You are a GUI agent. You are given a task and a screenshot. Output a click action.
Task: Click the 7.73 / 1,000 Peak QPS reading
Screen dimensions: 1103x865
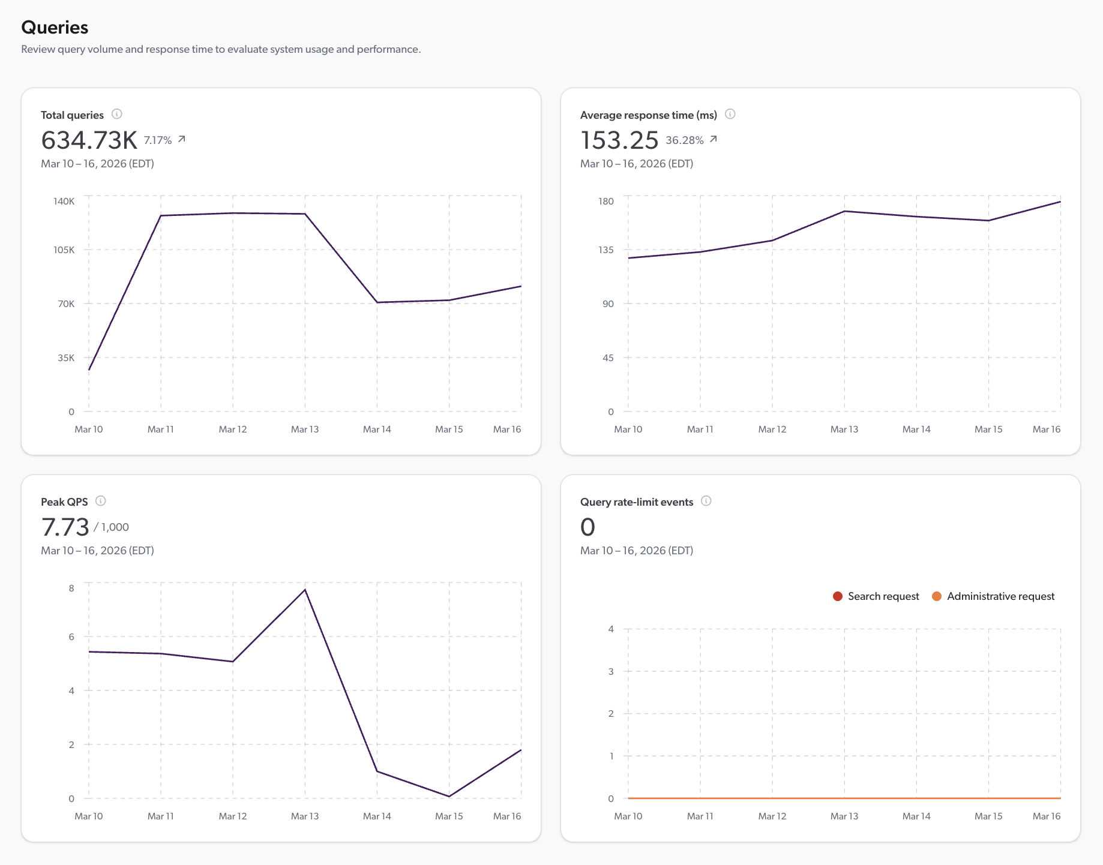[85, 527]
